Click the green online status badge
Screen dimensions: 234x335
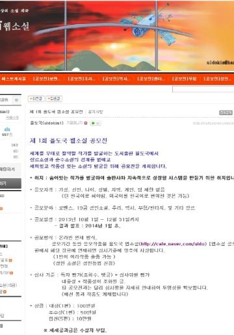click(96, 123)
